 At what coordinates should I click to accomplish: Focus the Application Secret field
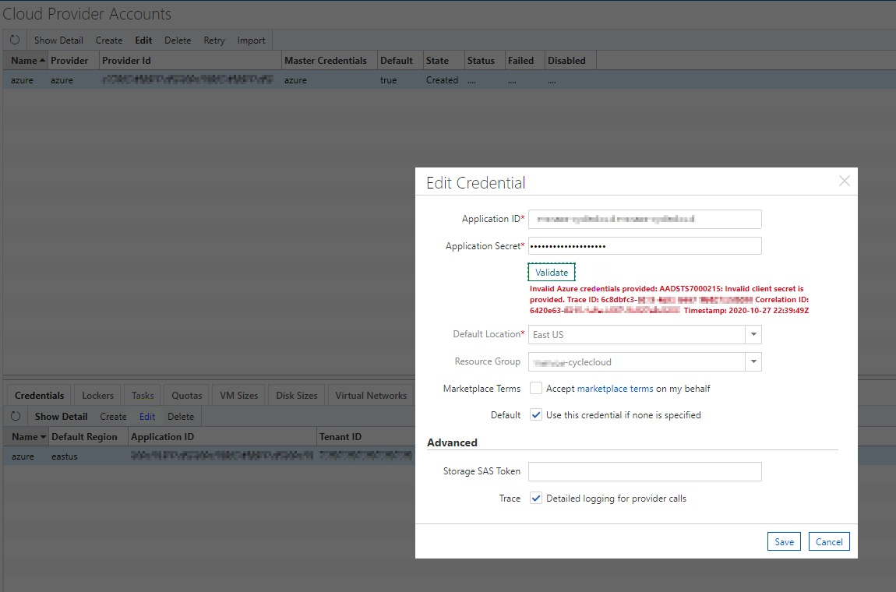pos(644,245)
